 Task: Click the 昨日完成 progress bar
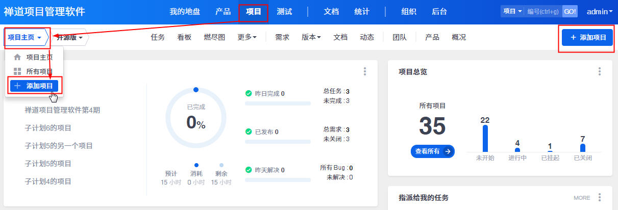pos(278,103)
